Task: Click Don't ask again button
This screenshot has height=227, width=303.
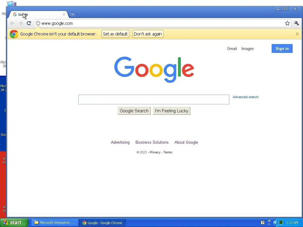Action: pos(148,34)
